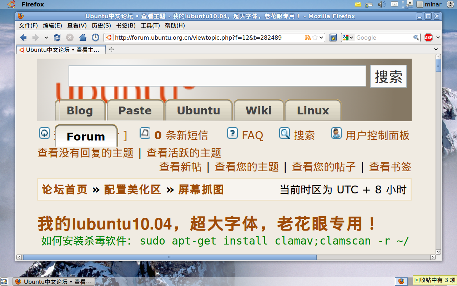Click the volume speaker icon in top panel

coord(382,4)
